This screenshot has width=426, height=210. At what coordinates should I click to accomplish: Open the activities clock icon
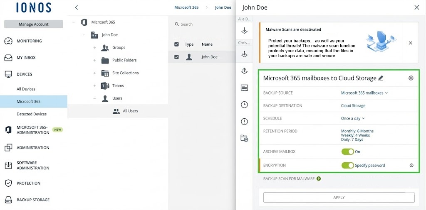coord(244,105)
